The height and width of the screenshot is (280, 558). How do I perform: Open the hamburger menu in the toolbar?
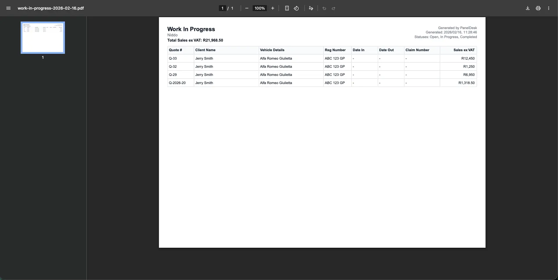coord(8,8)
